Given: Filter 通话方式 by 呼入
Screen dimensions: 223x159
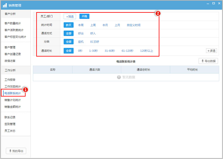Looking at the screenshot, I should click(93, 33).
